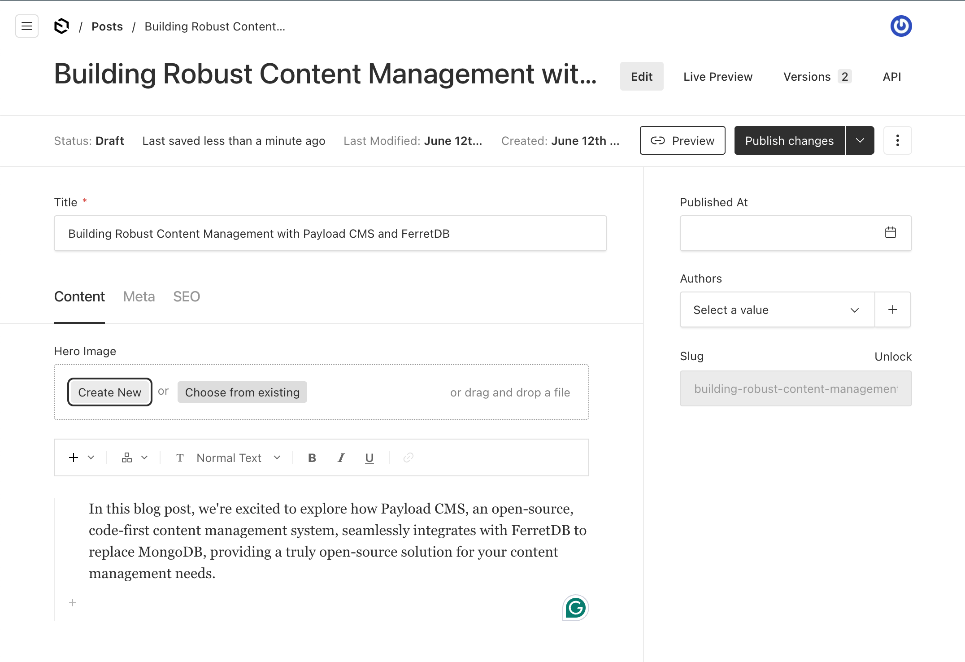This screenshot has height=662, width=965.
Task: Click the Grammarly icon in the editor
Action: pyautogui.click(x=575, y=608)
